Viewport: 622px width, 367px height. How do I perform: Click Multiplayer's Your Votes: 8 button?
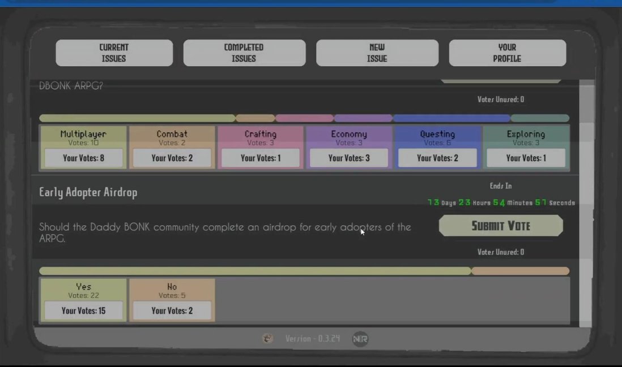click(84, 158)
